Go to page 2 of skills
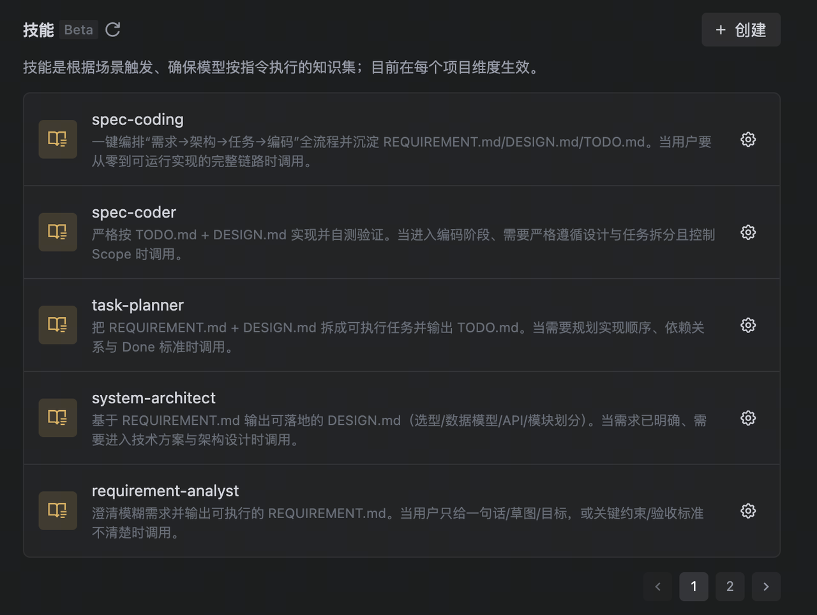Image resolution: width=817 pixels, height=615 pixels. (730, 586)
